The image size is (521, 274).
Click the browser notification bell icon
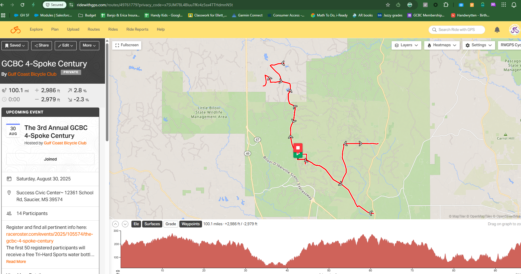pyautogui.click(x=514, y=5)
